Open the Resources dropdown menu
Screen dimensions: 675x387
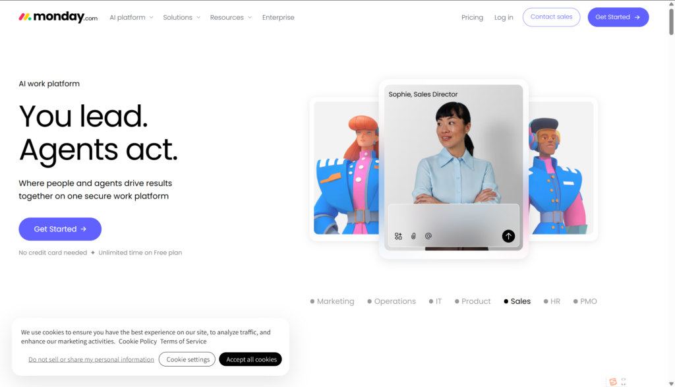click(231, 18)
